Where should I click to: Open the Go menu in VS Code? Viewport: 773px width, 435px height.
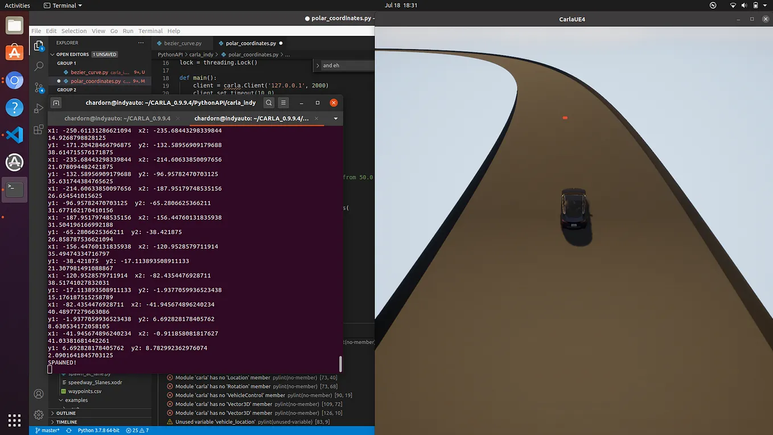tap(114, 31)
